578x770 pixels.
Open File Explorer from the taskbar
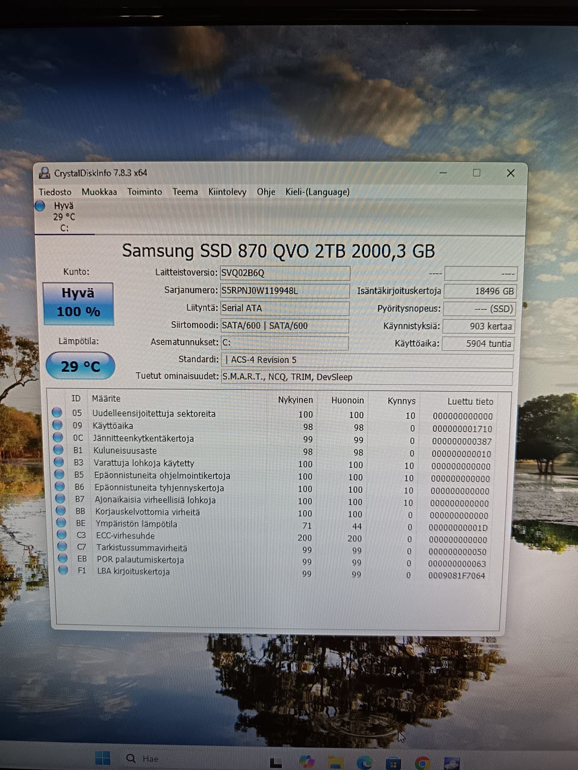coord(335,762)
